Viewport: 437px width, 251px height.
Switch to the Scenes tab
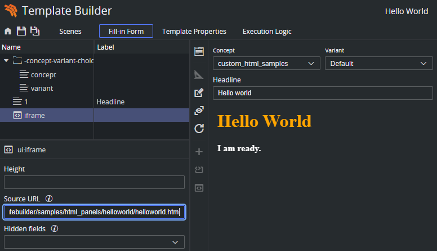click(x=70, y=32)
